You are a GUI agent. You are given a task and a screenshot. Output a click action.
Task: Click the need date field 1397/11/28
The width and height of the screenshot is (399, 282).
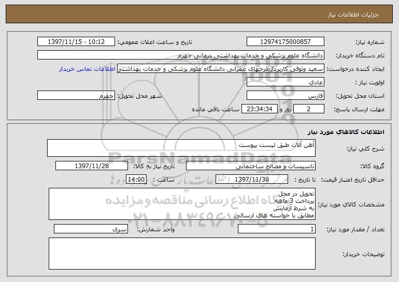[x=92, y=166]
